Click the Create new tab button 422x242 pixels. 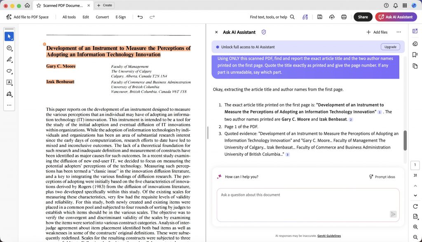(x=104, y=5)
